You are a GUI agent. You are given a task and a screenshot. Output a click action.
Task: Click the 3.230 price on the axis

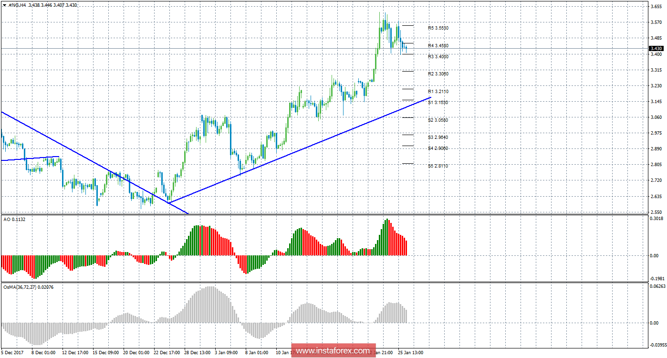(x=655, y=86)
